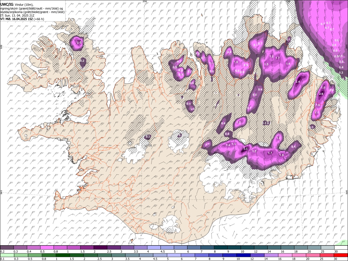Pick the violet 12 swatch in lower legend row

tap(257, 255)
